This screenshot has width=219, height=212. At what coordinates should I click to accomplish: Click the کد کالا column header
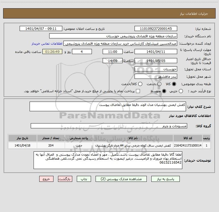(x=188, y=138)
